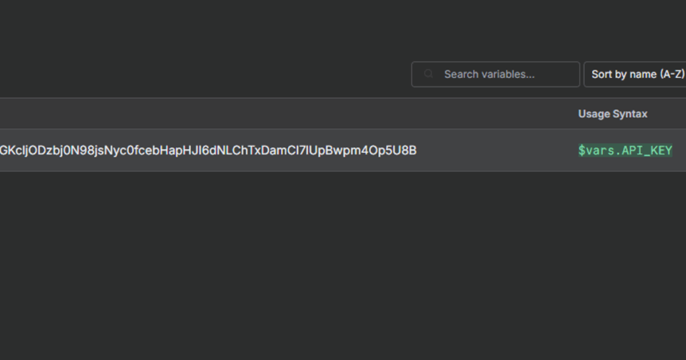Click the API key value string in the row
Screen dimensions: 686x360
click(208, 151)
